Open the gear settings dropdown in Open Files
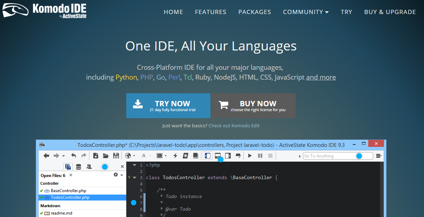This screenshot has width=424, height=217. 118,175
